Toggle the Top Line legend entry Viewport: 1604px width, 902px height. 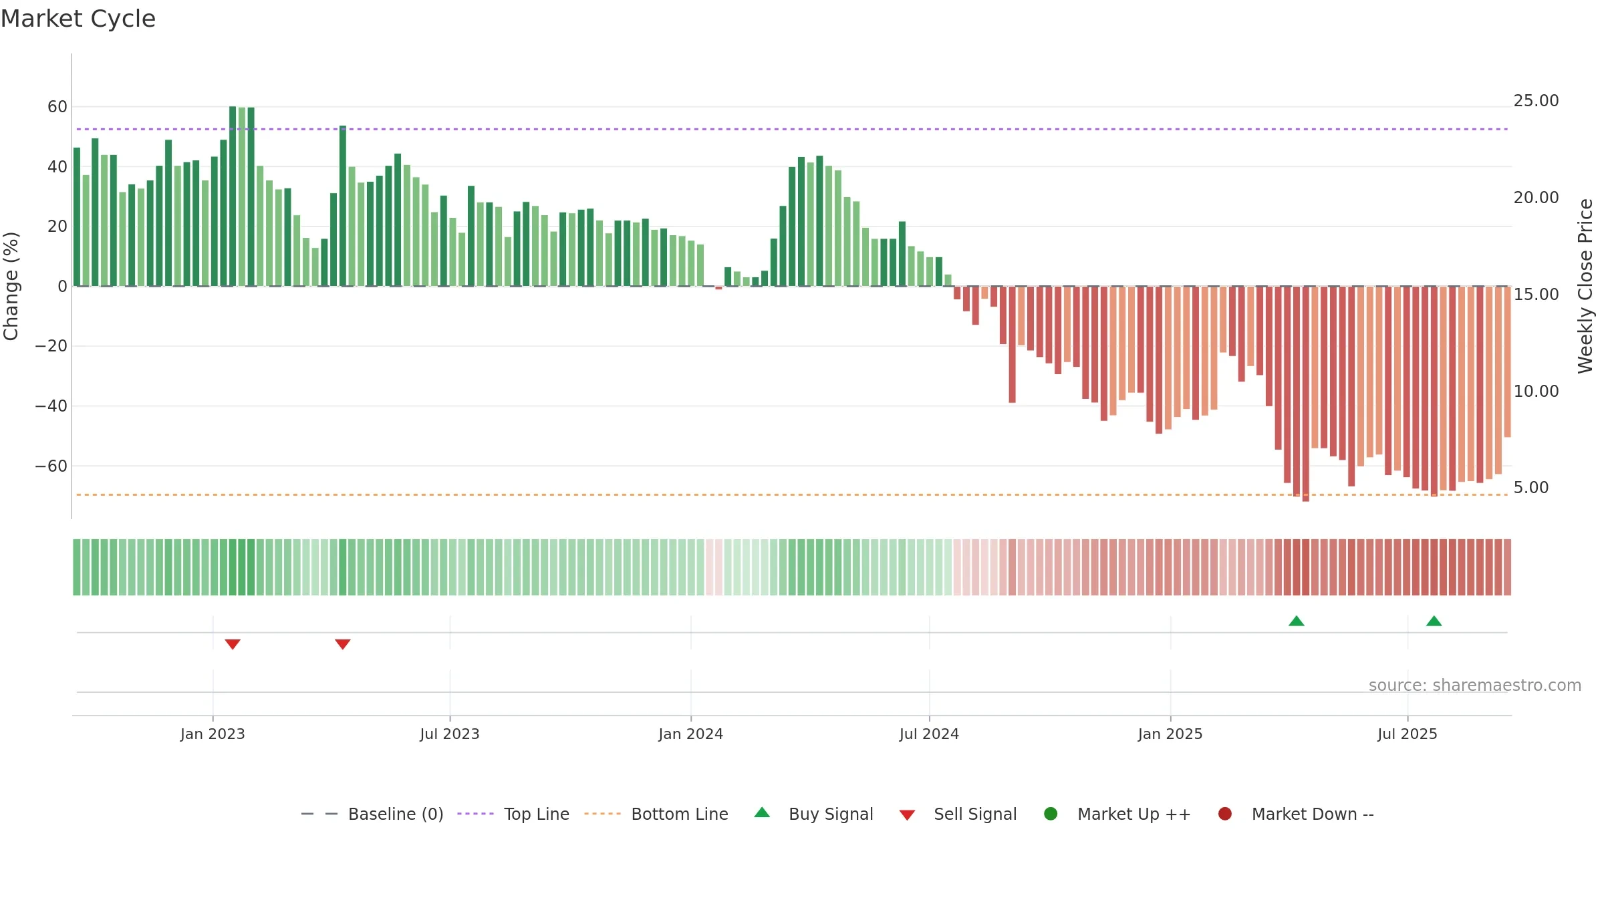513,814
